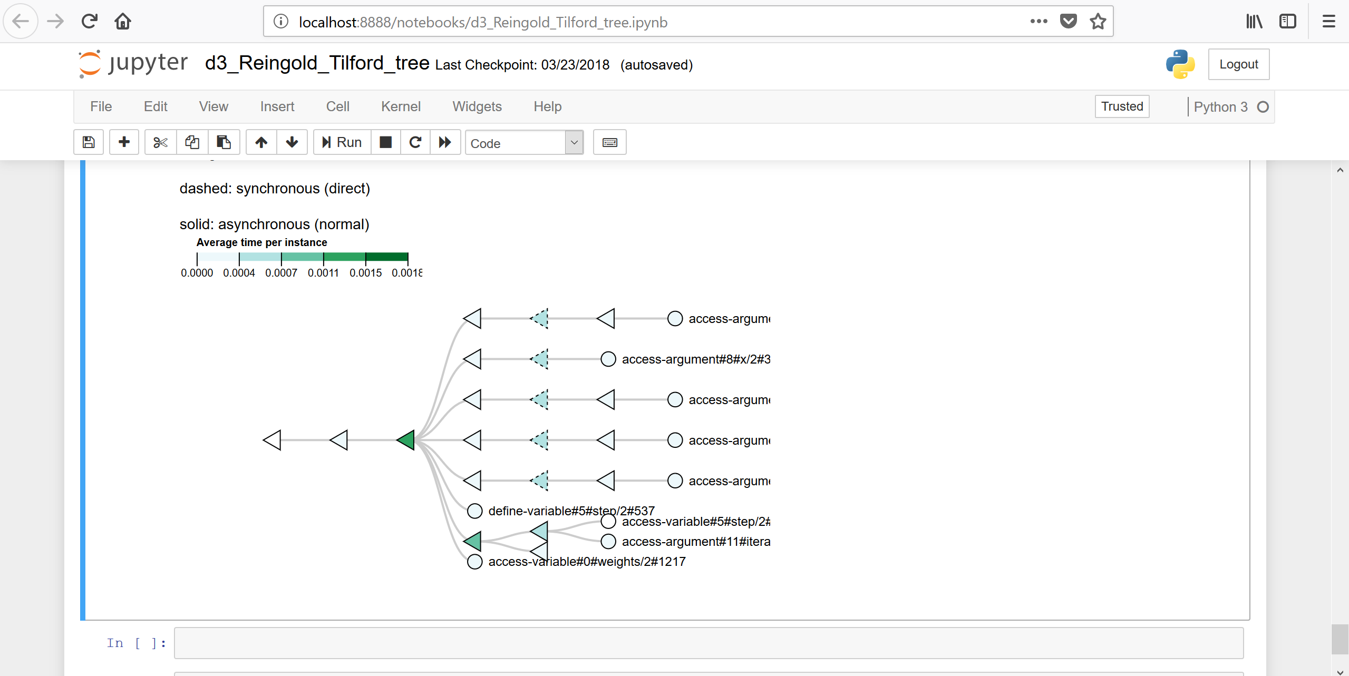
Task: Click the 'dashed: synchronous (direct)' text
Action: tap(275, 189)
